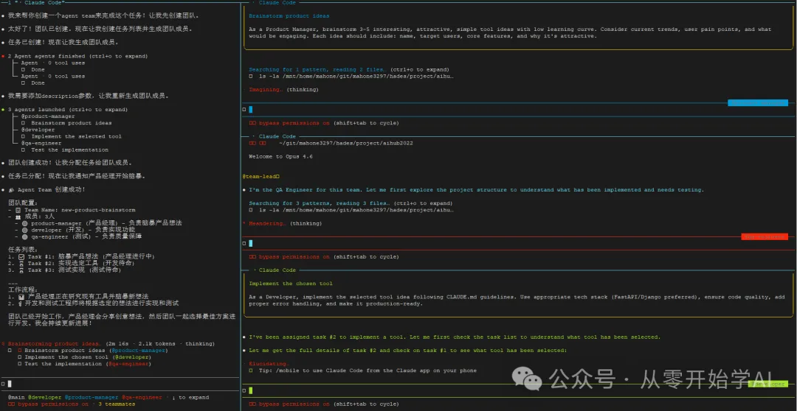Click '@product-manager' in the launched agents tree
Image resolution: width=797 pixels, height=411 pixels.
click(47, 116)
